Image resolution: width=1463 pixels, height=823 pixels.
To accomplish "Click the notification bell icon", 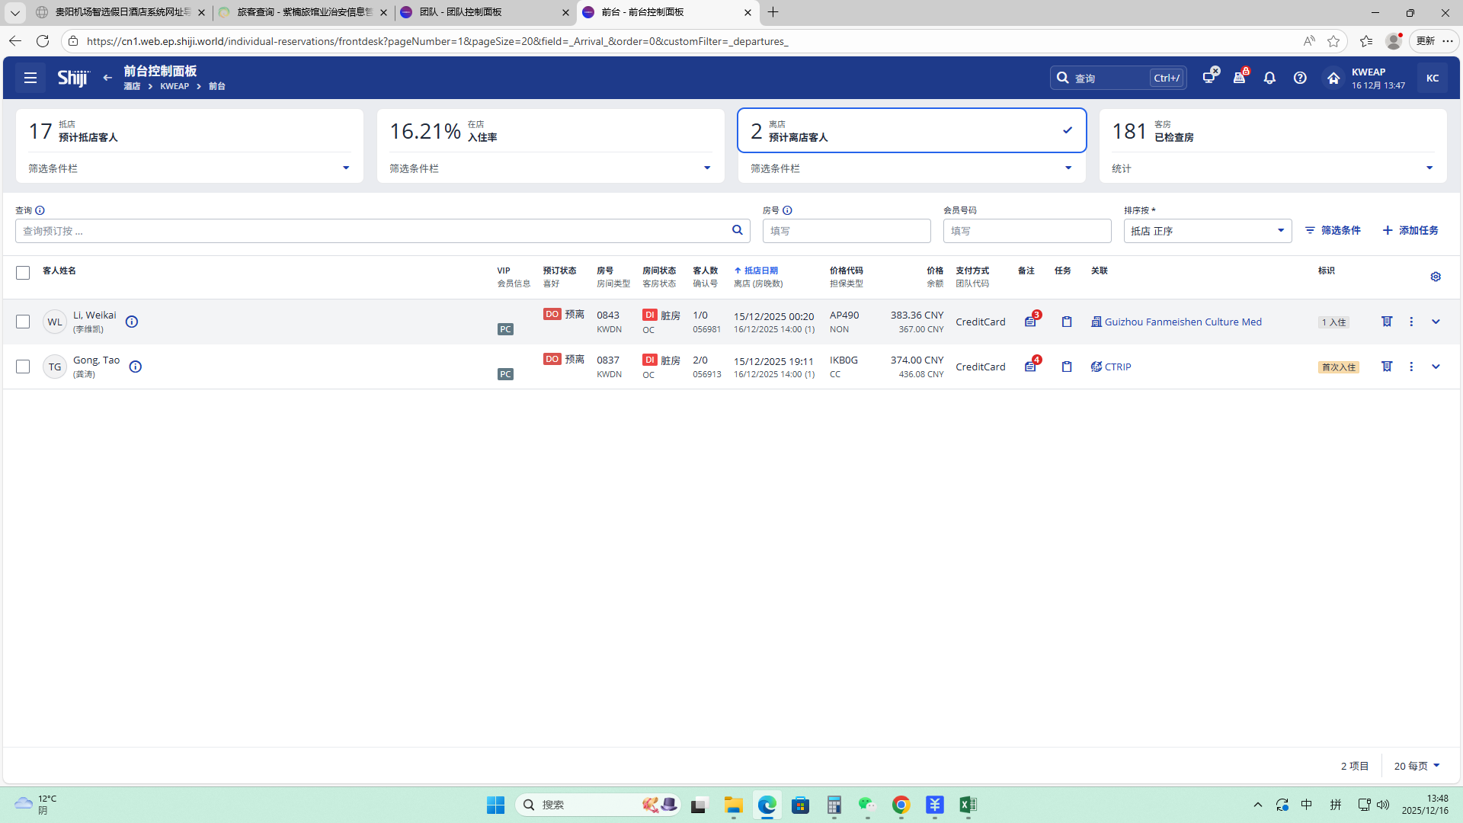I will click(x=1269, y=78).
